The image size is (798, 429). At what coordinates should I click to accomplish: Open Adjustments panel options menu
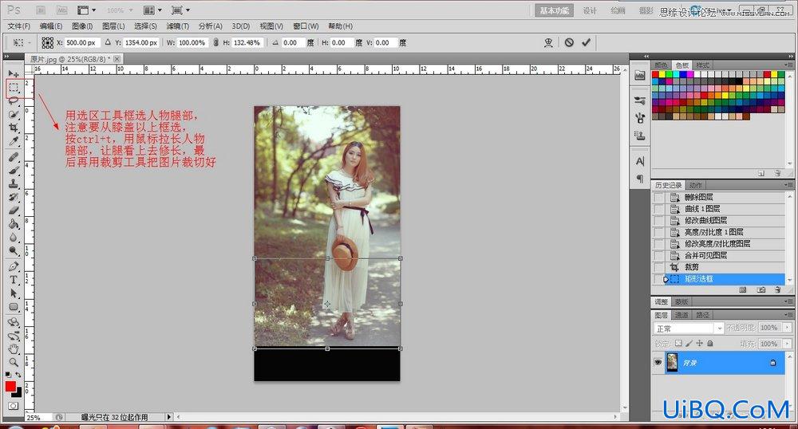788,302
